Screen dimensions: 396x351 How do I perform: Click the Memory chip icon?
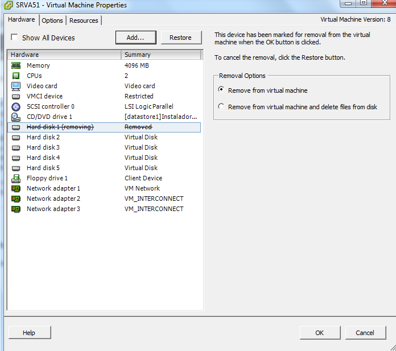16,65
